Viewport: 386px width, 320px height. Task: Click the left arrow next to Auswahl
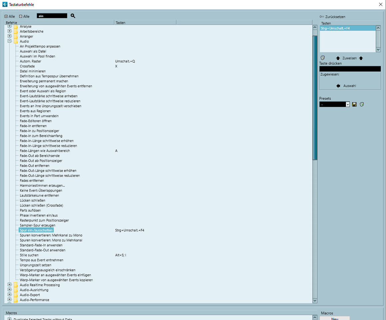338,86
